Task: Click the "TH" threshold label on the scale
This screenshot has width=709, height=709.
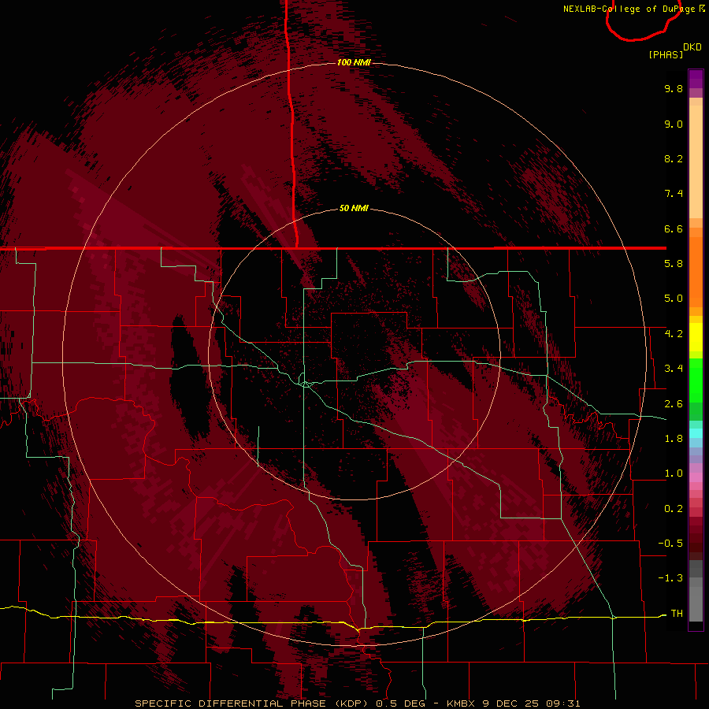Action: (677, 614)
